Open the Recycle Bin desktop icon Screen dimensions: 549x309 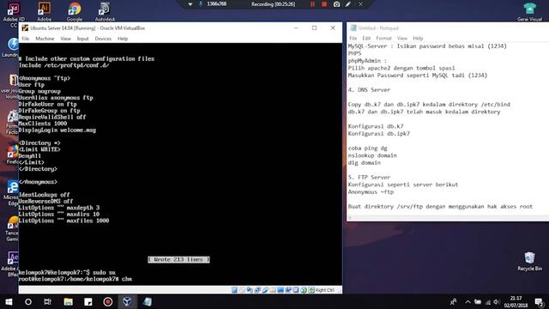coord(529,261)
